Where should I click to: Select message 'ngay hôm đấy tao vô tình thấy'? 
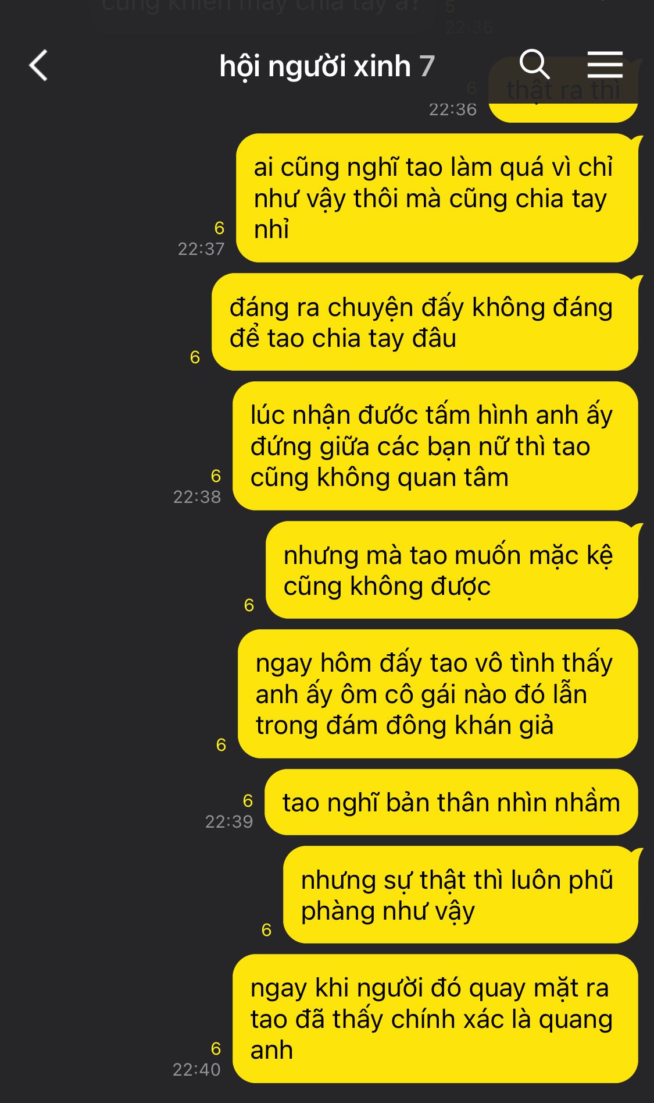(x=438, y=694)
